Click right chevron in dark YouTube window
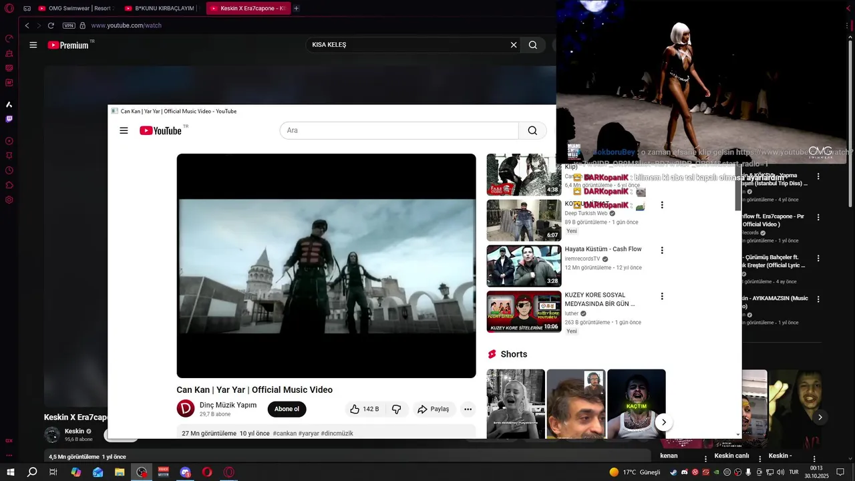 (820, 418)
